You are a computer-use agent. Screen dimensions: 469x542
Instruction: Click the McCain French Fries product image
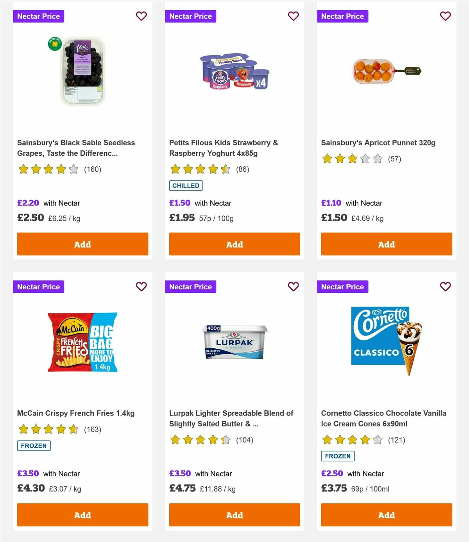[82, 344]
